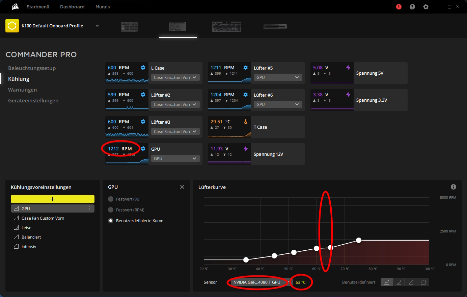The width and height of the screenshot is (467, 297).
Task: Open settings gear for Lüfter #2
Action: click(143, 95)
